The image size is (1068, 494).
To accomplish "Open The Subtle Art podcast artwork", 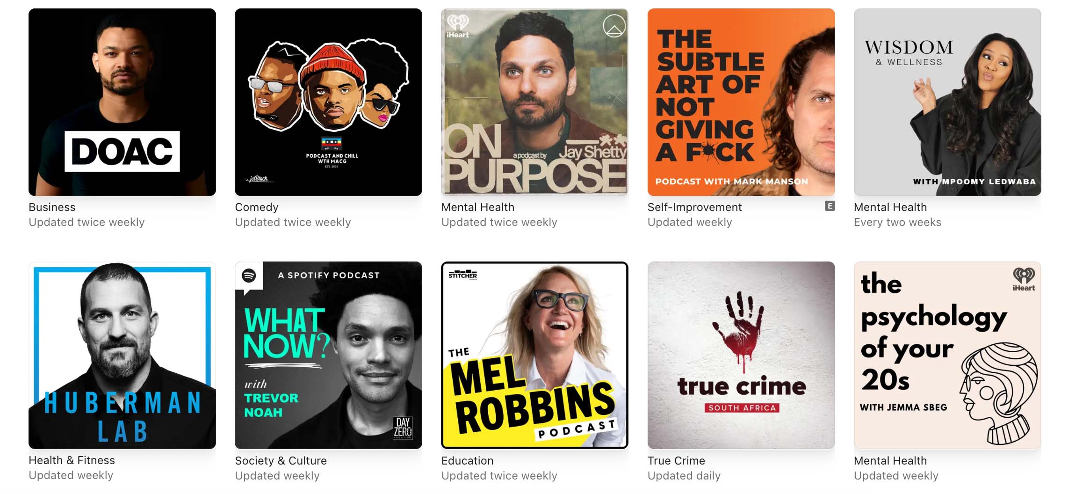I will pyautogui.click(x=741, y=102).
